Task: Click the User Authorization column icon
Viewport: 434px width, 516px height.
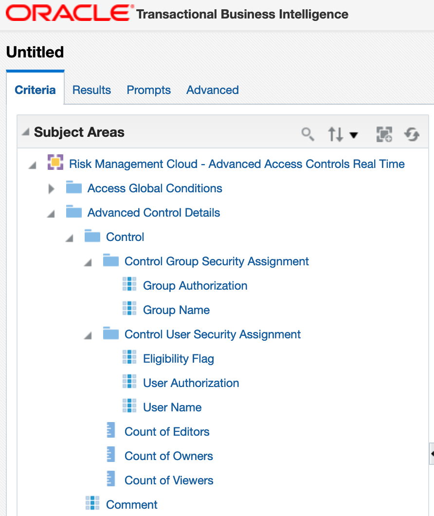Action: click(x=129, y=382)
